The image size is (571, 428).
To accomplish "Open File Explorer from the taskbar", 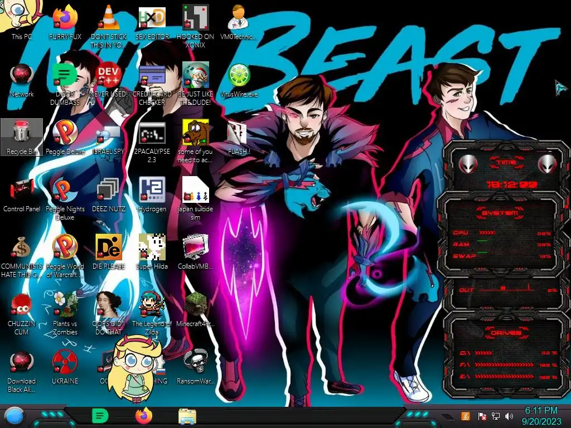I will tap(187, 417).
